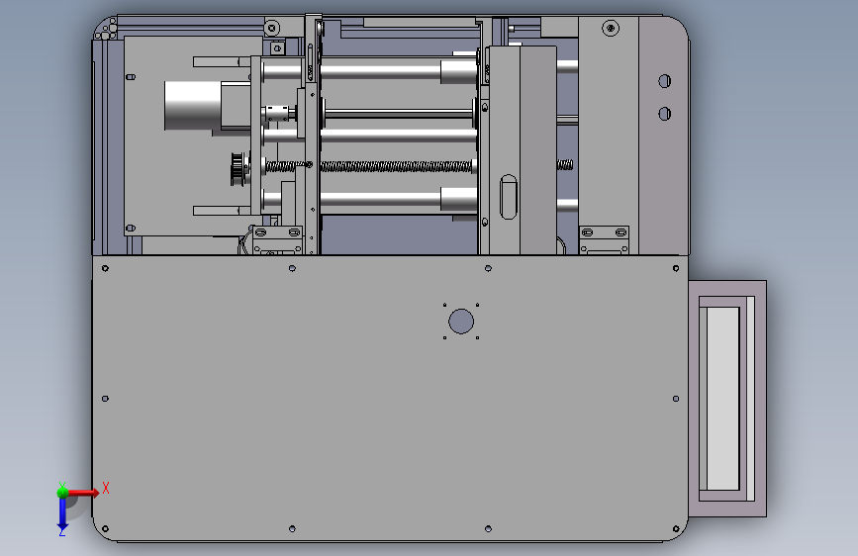Pick the slotted mounting bracket at bottom right
Image resolution: width=858 pixels, height=556 pixels.
tap(604, 239)
